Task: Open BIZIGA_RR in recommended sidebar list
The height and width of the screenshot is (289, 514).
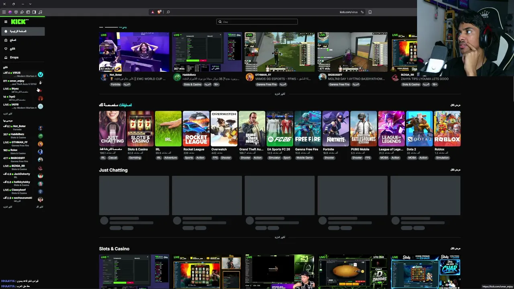Action: 22,167
